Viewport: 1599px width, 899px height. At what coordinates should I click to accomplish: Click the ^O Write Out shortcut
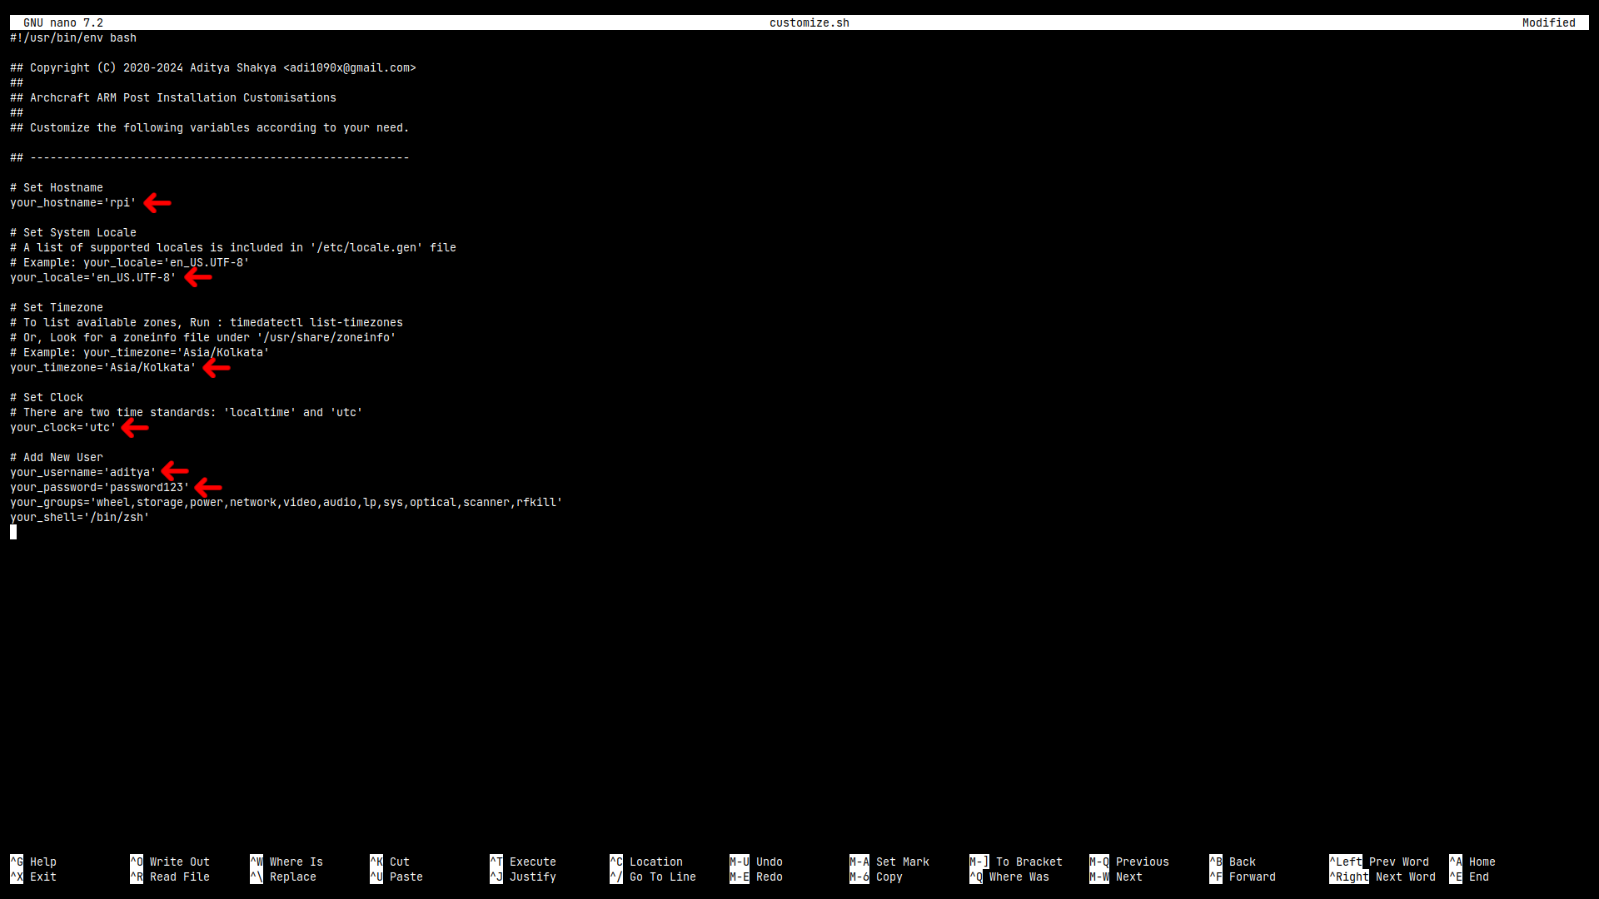[x=170, y=862]
